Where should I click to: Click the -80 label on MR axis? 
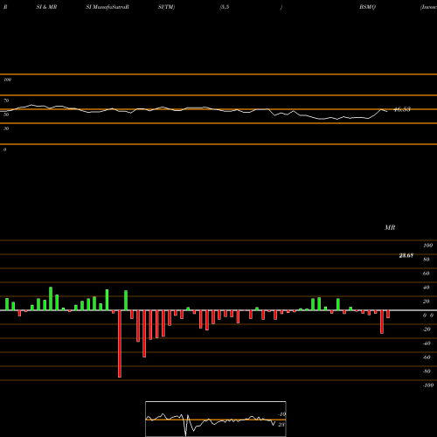tap(427, 371)
